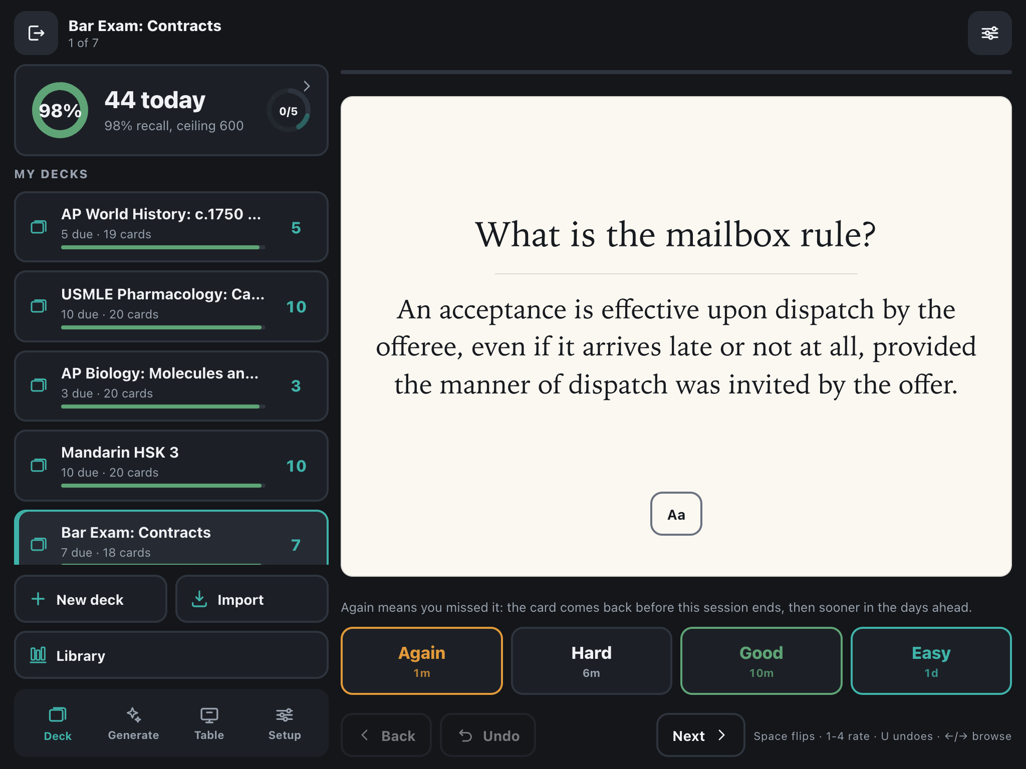1026x769 pixels.
Task: Click the keyboard shortcuts hint text
Action: [882, 736]
